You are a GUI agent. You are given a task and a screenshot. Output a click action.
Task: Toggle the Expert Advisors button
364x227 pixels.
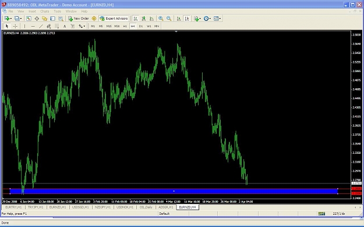click(x=114, y=19)
